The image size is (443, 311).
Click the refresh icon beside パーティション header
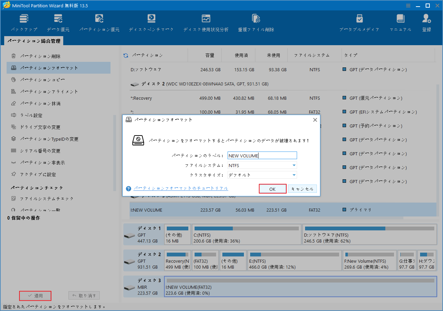(x=125, y=55)
